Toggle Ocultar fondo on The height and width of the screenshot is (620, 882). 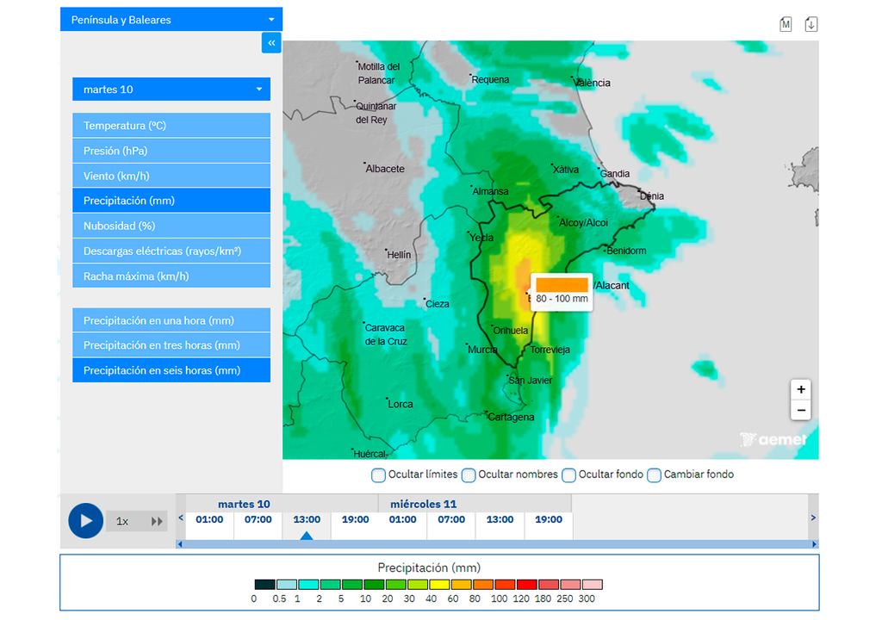click(x=568, y=475)
